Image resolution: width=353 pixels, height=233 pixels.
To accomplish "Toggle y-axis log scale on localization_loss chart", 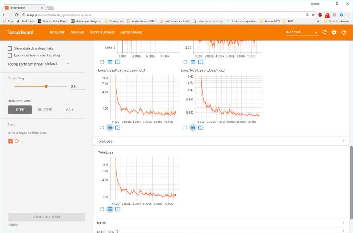I will (x=193, y=128).
